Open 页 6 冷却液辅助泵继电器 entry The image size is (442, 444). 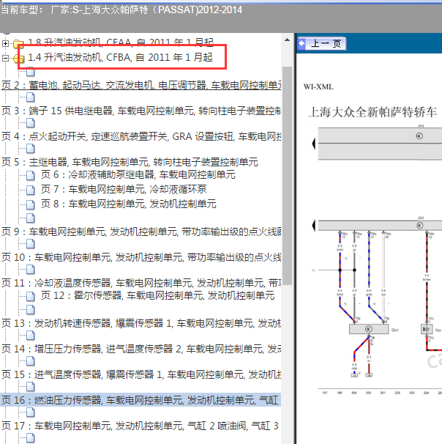click(138, 174)
